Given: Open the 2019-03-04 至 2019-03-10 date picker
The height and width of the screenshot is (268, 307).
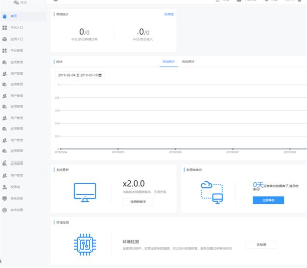Looking at the screenshot, I should click(x=78, y=75).
